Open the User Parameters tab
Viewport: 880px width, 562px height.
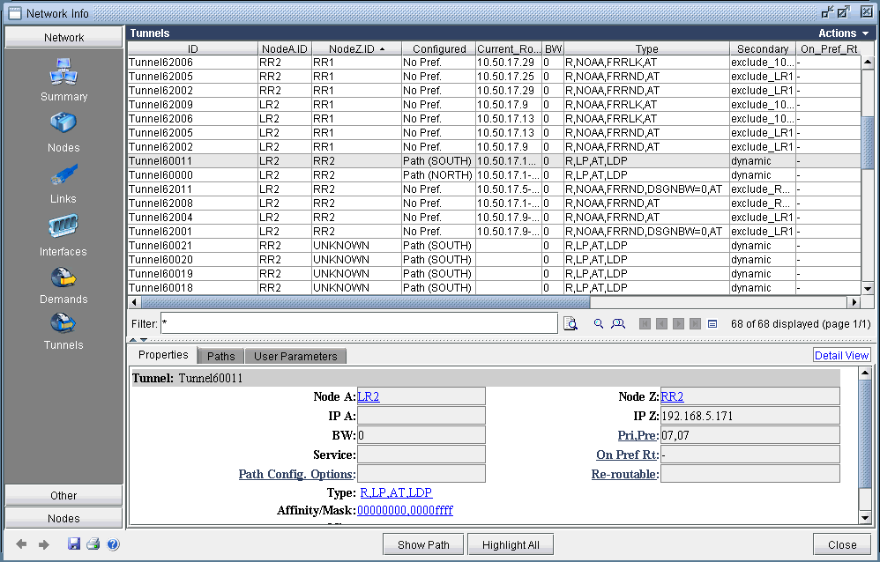(295, 357)
